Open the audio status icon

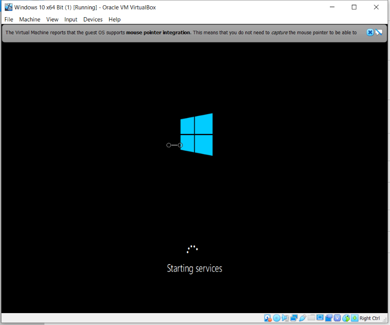coord(285,318)
